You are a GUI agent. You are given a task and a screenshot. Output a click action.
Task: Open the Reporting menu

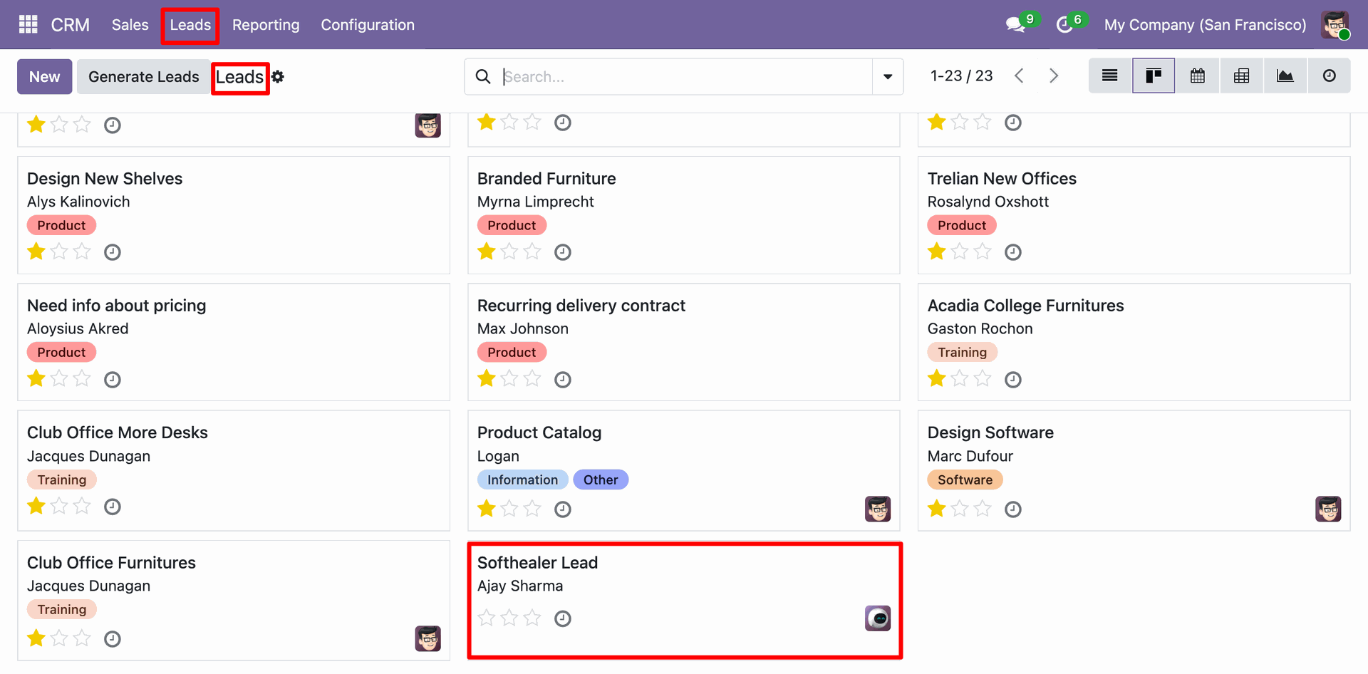[x=266, y=25]
